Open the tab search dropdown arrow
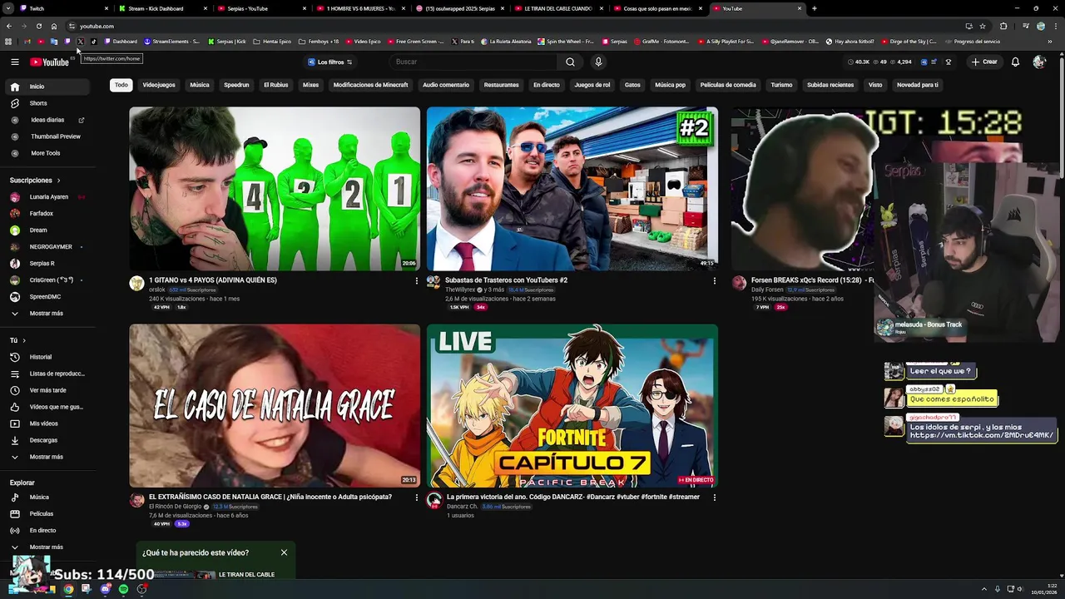 pos(7,8)
